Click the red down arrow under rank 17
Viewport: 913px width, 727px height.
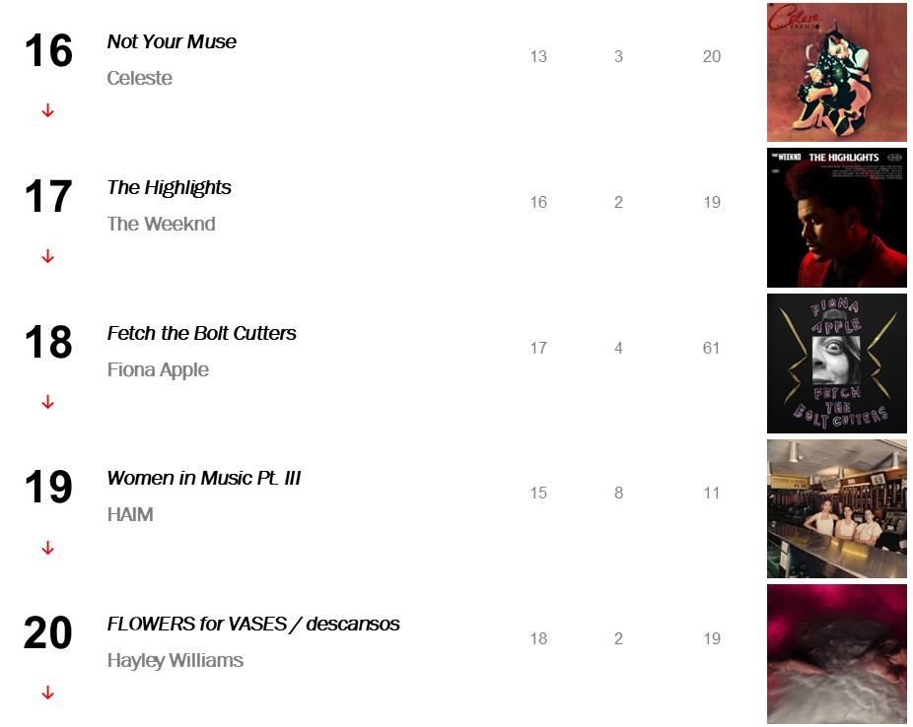(x=47, y=256)
